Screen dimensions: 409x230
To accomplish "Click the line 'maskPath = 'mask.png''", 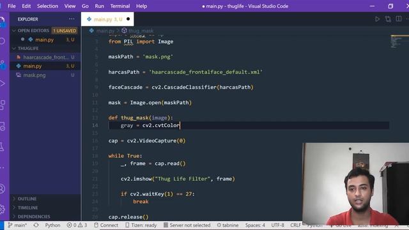I will pos(141,57).
